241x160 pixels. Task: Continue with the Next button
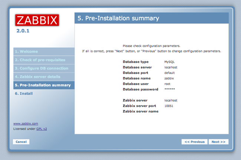tap(218, 142)
